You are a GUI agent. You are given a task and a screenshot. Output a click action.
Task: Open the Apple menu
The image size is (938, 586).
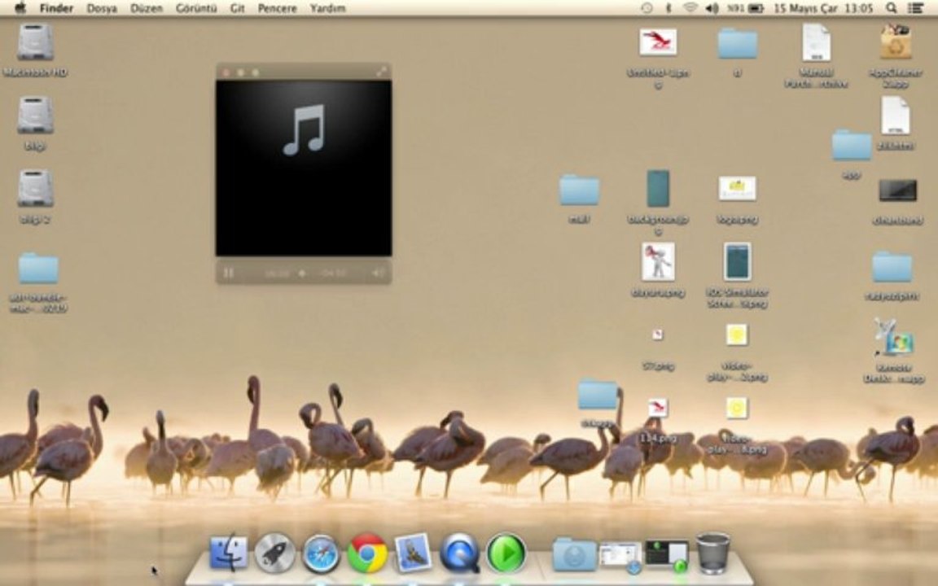[20, 8]
